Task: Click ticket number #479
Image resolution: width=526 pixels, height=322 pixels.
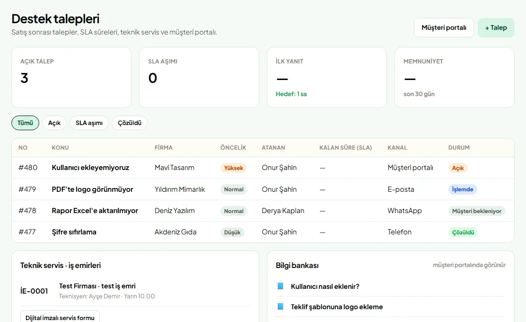Action: pyautogui.click(x=27, y=189)
